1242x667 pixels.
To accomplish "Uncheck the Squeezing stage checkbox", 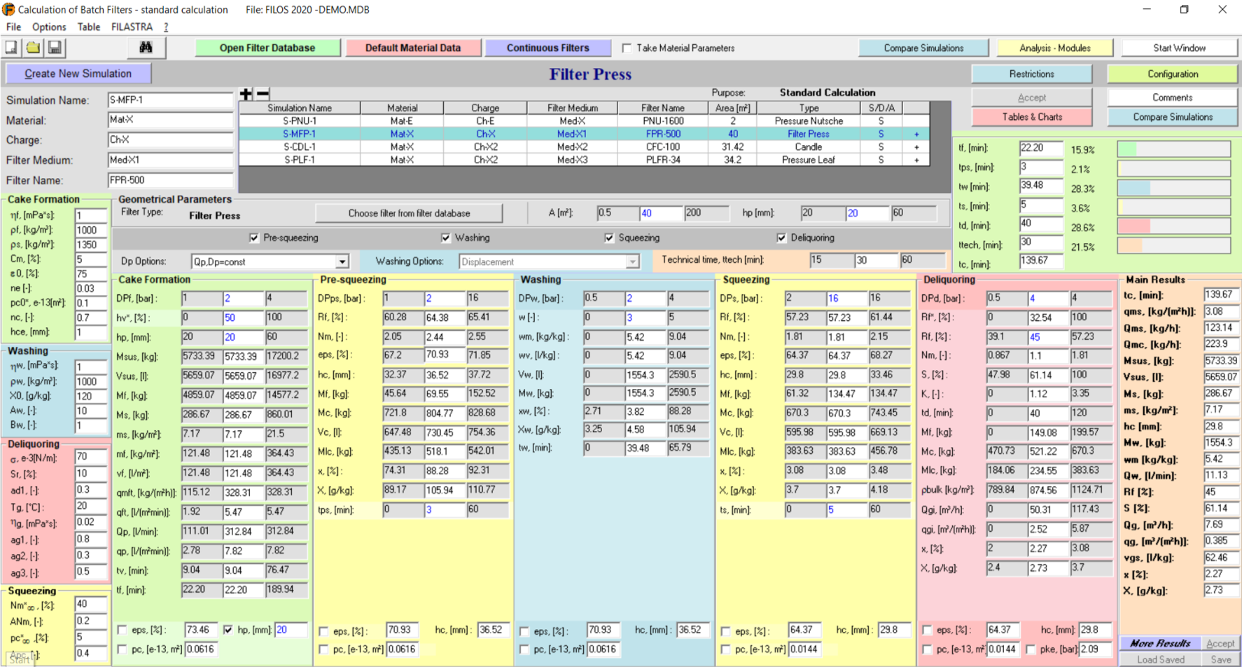I will click(x=609, y=238).
